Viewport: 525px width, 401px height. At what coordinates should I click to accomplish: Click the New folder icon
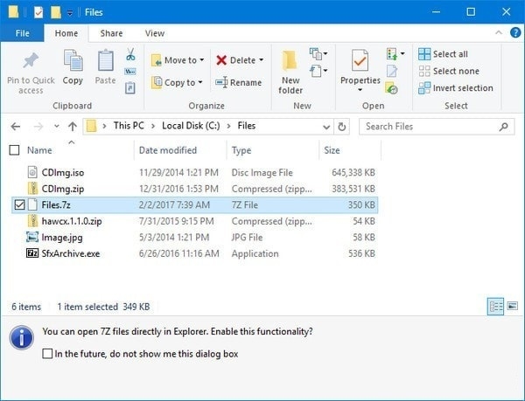290,61
